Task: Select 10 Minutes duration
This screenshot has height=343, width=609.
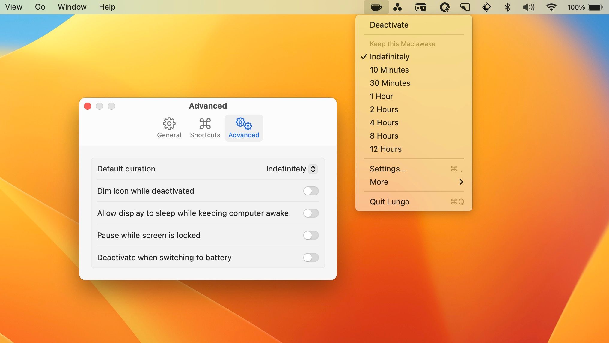Action: point(414,70)
